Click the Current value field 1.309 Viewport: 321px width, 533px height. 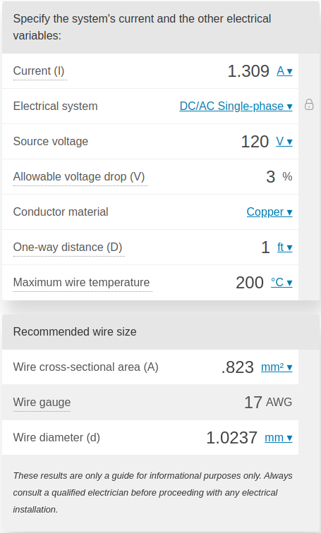[248, 71]
